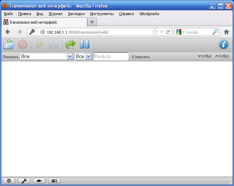The height and width of the screenshot is (186, 234).
Task: Reload the page with refresh button
Action: [168, 32]
